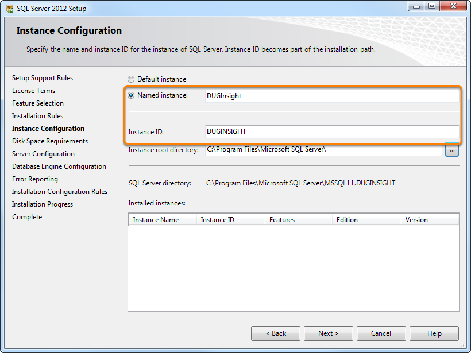Select the Named instance radio button

pos(131,95)
